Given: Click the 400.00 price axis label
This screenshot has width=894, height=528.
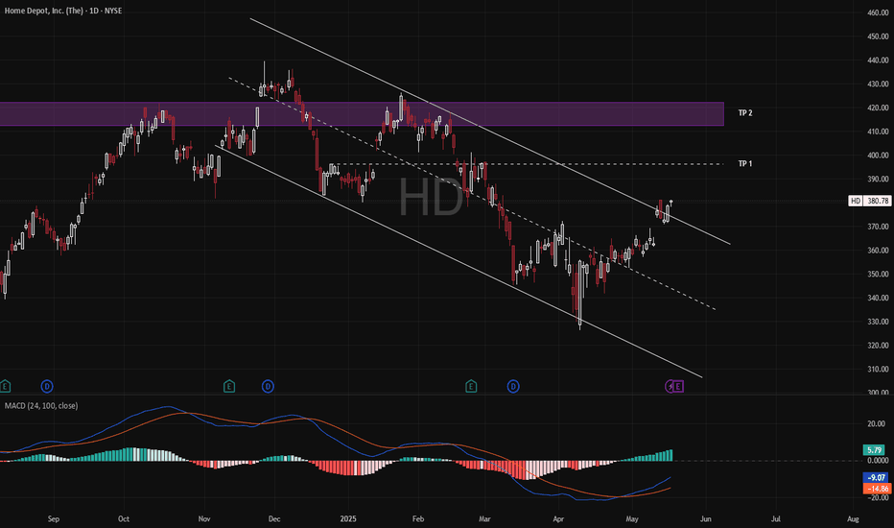Looking at the screenshot, I should pos(878,156).
